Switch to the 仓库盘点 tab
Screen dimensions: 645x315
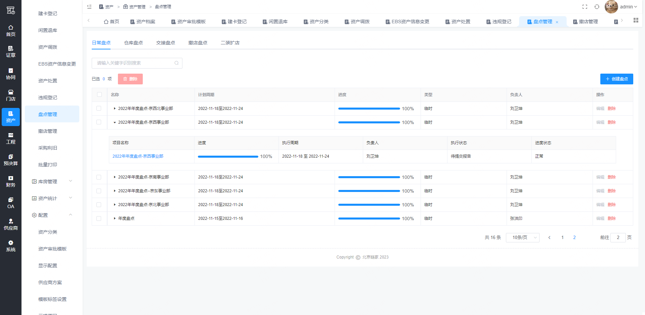(133, 43)
